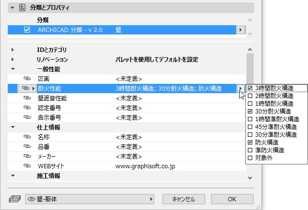Collapse the 施工情報 group

coord(13,176)
